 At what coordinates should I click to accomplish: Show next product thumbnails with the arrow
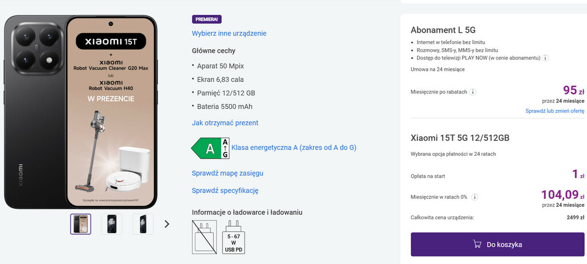click(167, 224)
